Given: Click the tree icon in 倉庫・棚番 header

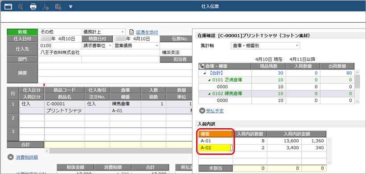Looking at the screenshot, I should pyautogui.click(x=202, y=66).
